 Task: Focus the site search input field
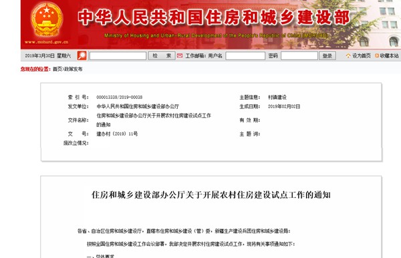118,55
